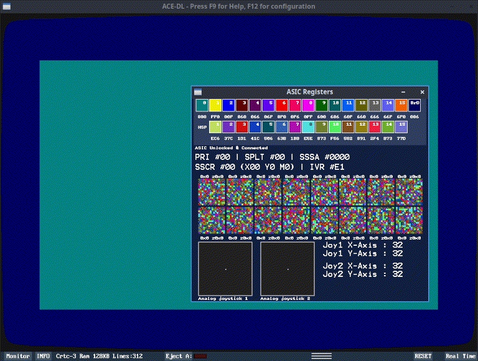Select the last sprite in bottom row
Screen dimensions: 478x361
(x=409, y=220)
